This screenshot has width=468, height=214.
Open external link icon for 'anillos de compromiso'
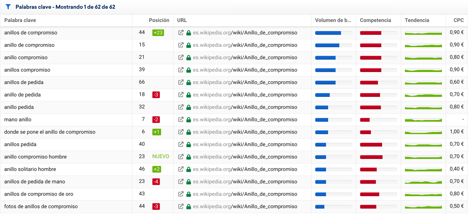tap(181, 33)
